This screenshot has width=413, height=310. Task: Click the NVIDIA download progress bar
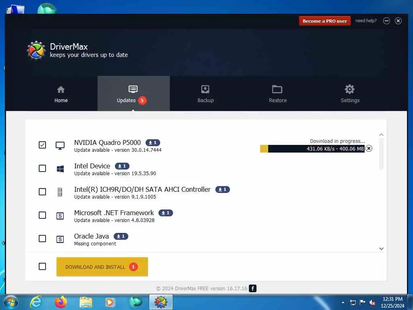[312, 149]
